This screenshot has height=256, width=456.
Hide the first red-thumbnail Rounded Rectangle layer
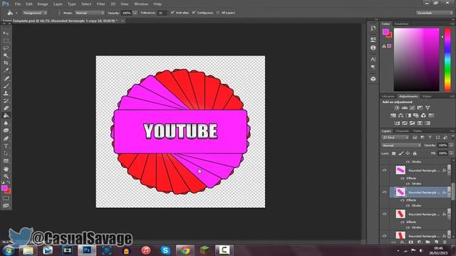point(385,214)
